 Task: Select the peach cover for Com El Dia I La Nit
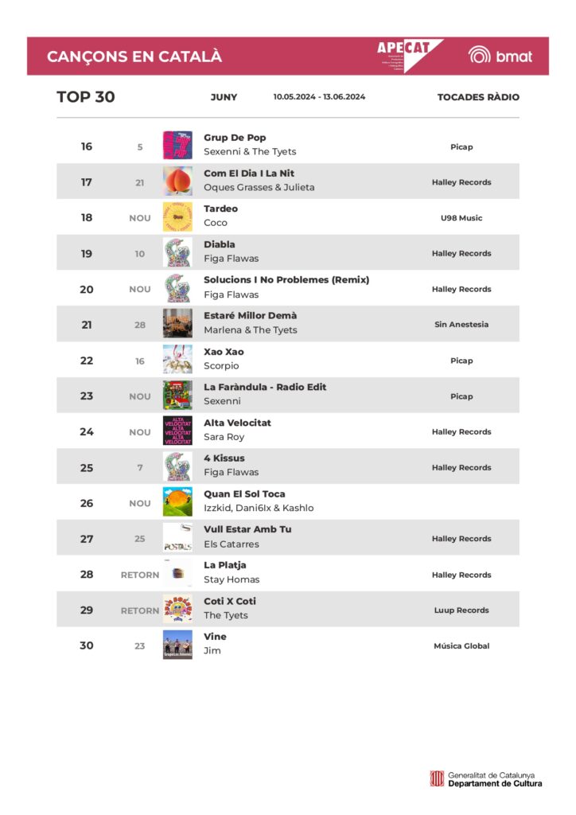(x=177, y=181)
